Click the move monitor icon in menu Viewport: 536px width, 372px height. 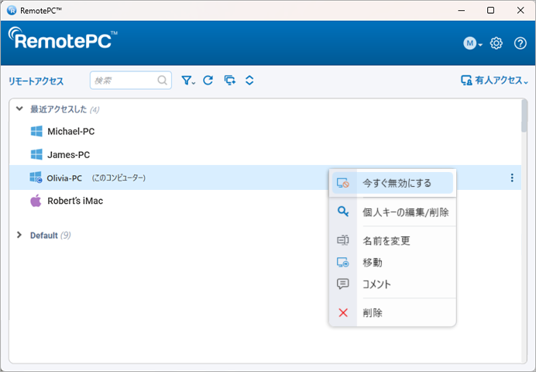point(343,262)
